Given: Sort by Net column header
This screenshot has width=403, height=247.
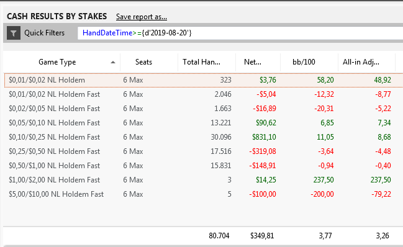Looking at the screenshot, I should pos(258,62).
